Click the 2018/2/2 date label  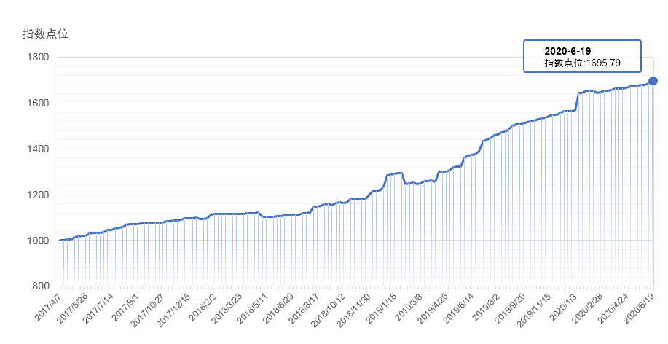203,305
